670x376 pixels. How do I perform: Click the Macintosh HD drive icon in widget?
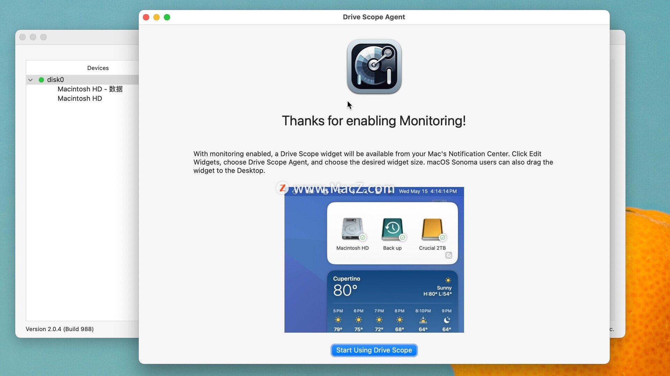(352, 229)
